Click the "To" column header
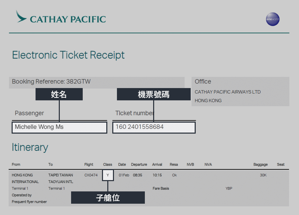Screen dimensions: 299x215 [50, 164]
